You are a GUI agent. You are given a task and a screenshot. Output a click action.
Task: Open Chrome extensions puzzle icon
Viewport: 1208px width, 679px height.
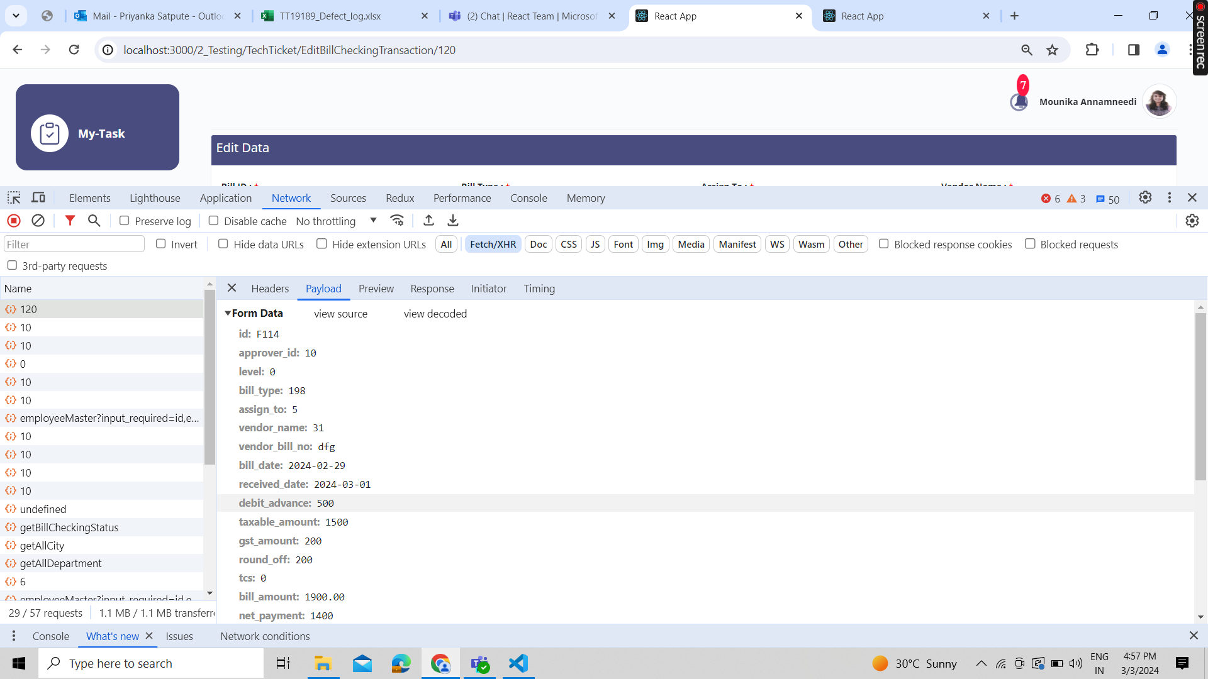pyautogui.click(x=1092, y=50)
